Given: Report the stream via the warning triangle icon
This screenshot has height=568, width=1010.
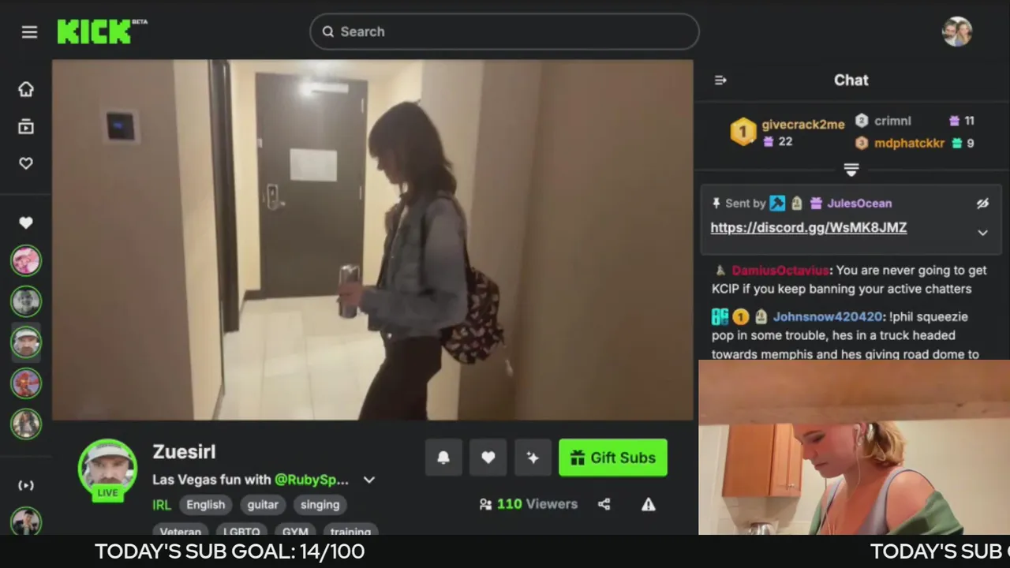Looking at the screenshot, I should coord(649,504).
